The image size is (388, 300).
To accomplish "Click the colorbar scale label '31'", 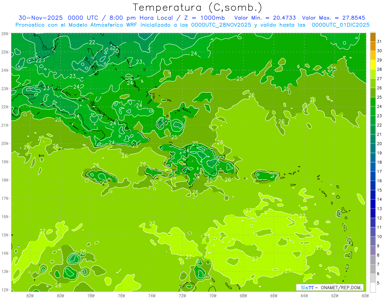I will click(380, 41).
